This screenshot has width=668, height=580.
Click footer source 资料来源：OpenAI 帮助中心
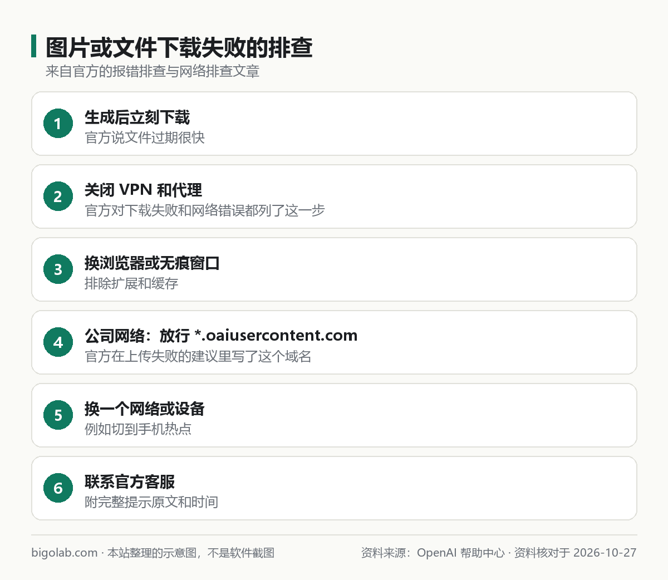click(x=433, y=553)
